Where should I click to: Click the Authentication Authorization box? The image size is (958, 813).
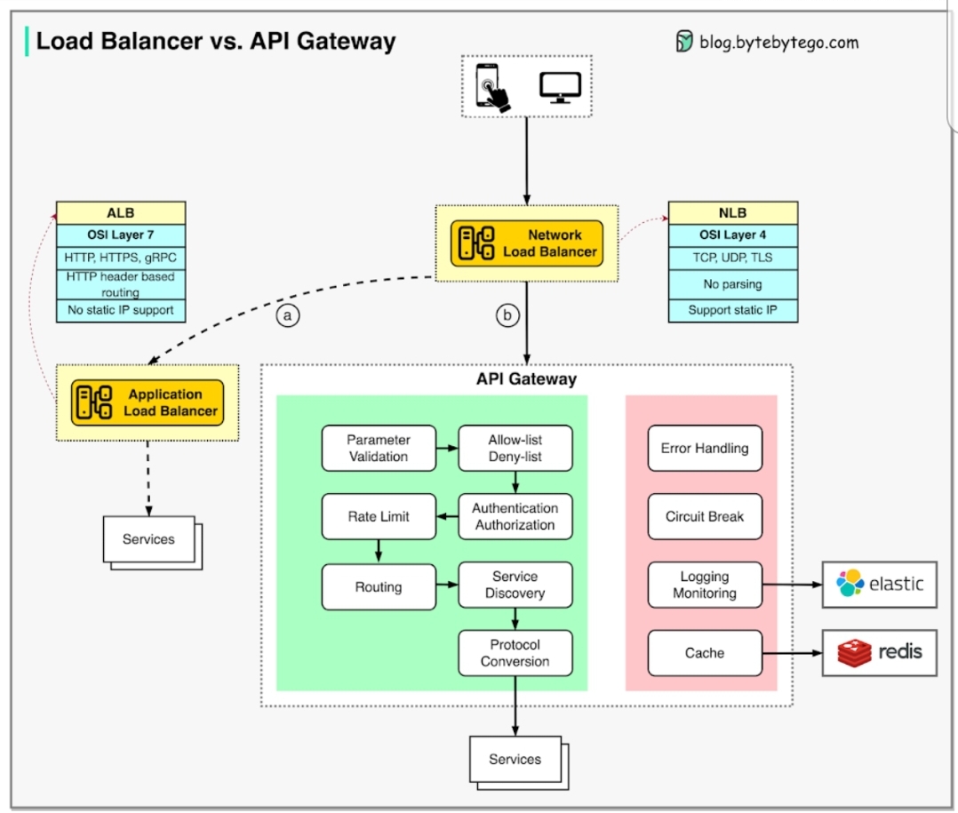point(515,516)
